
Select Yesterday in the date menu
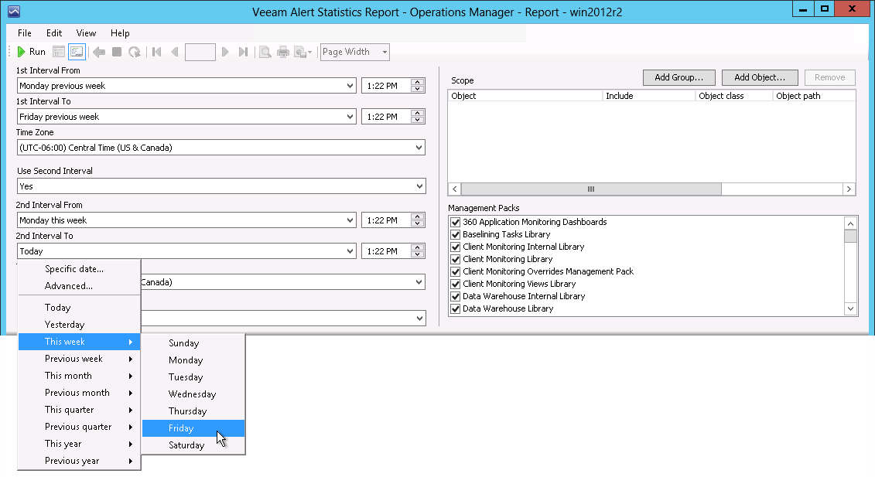[79, 325]
